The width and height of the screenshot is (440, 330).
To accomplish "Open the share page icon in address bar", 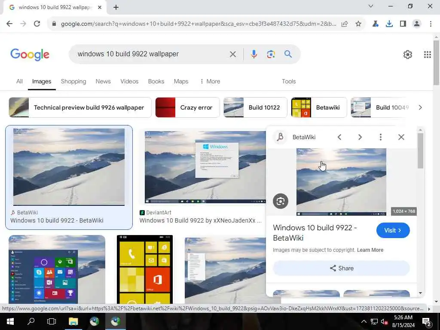I will click(x=345, y=24).
